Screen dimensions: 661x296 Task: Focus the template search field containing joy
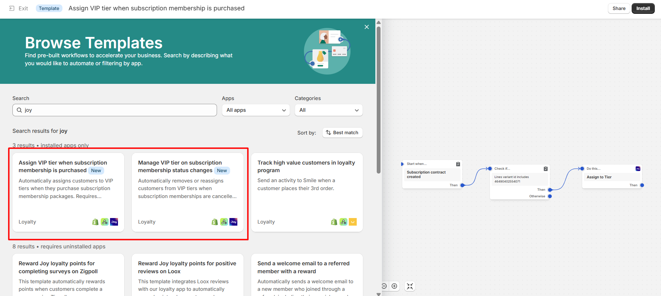tap(117, 110)
